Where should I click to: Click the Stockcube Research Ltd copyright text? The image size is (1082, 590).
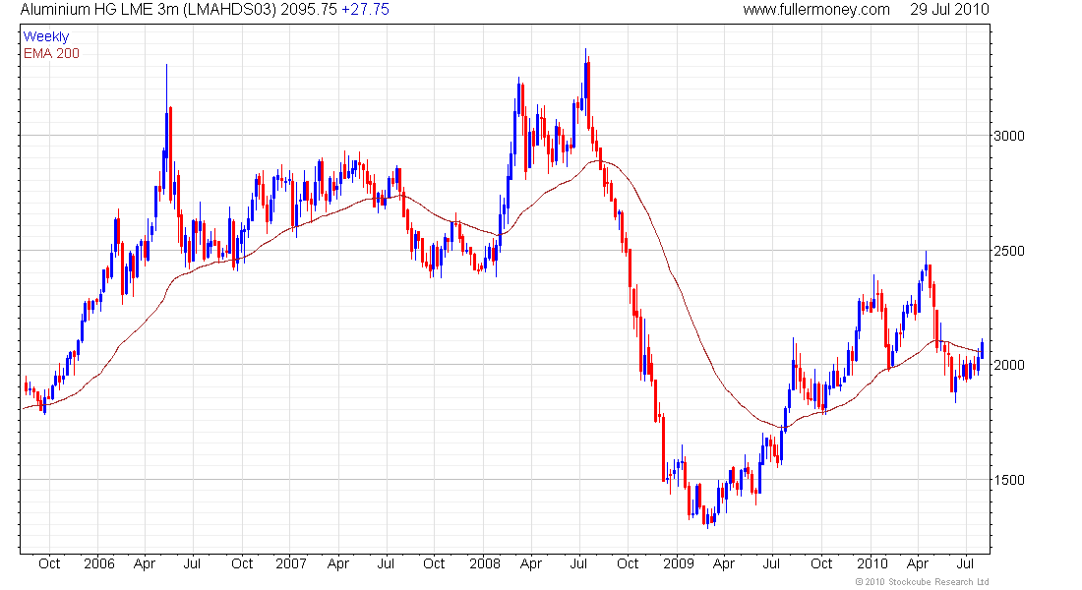coord(922,582)
